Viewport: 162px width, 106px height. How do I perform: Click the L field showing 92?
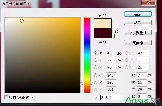[x=143, y=53]
